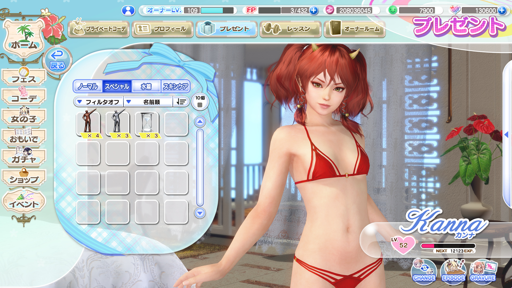Click the 130600 gem value
This screenshot has height=288, width=512.
[486, 11]
